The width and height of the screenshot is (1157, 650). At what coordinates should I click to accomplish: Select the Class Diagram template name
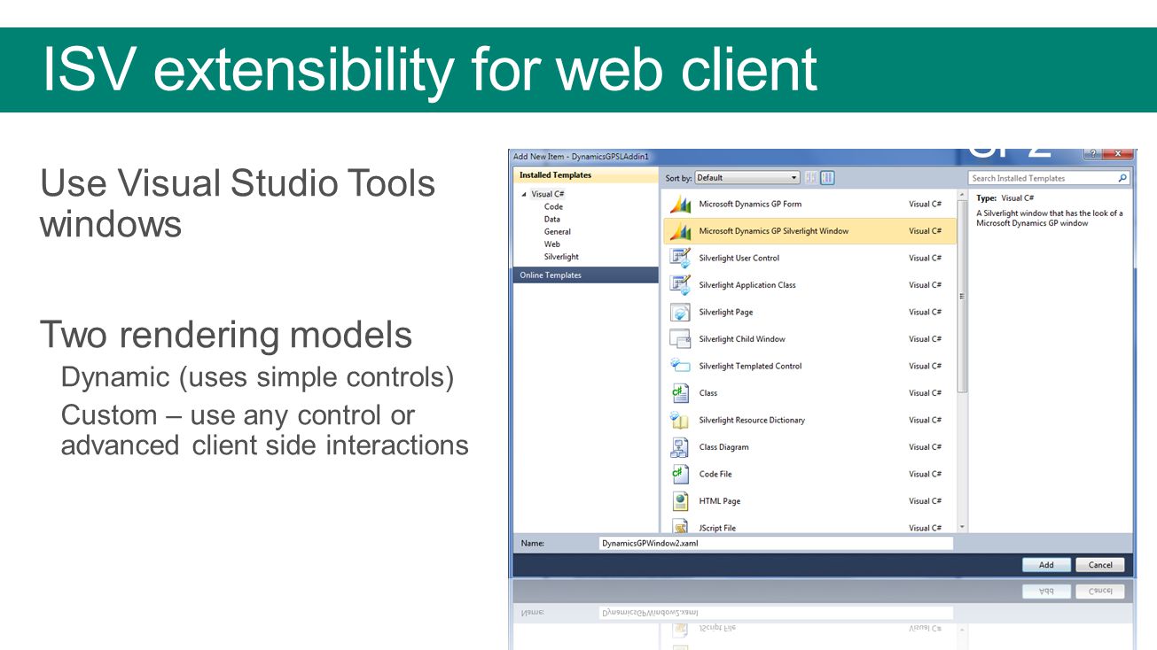(723, 447)
